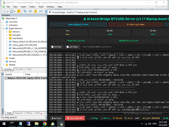The width and height of the screenshot is (169, 127).
Task: Open the Tools menu
Action: (41, 7)
